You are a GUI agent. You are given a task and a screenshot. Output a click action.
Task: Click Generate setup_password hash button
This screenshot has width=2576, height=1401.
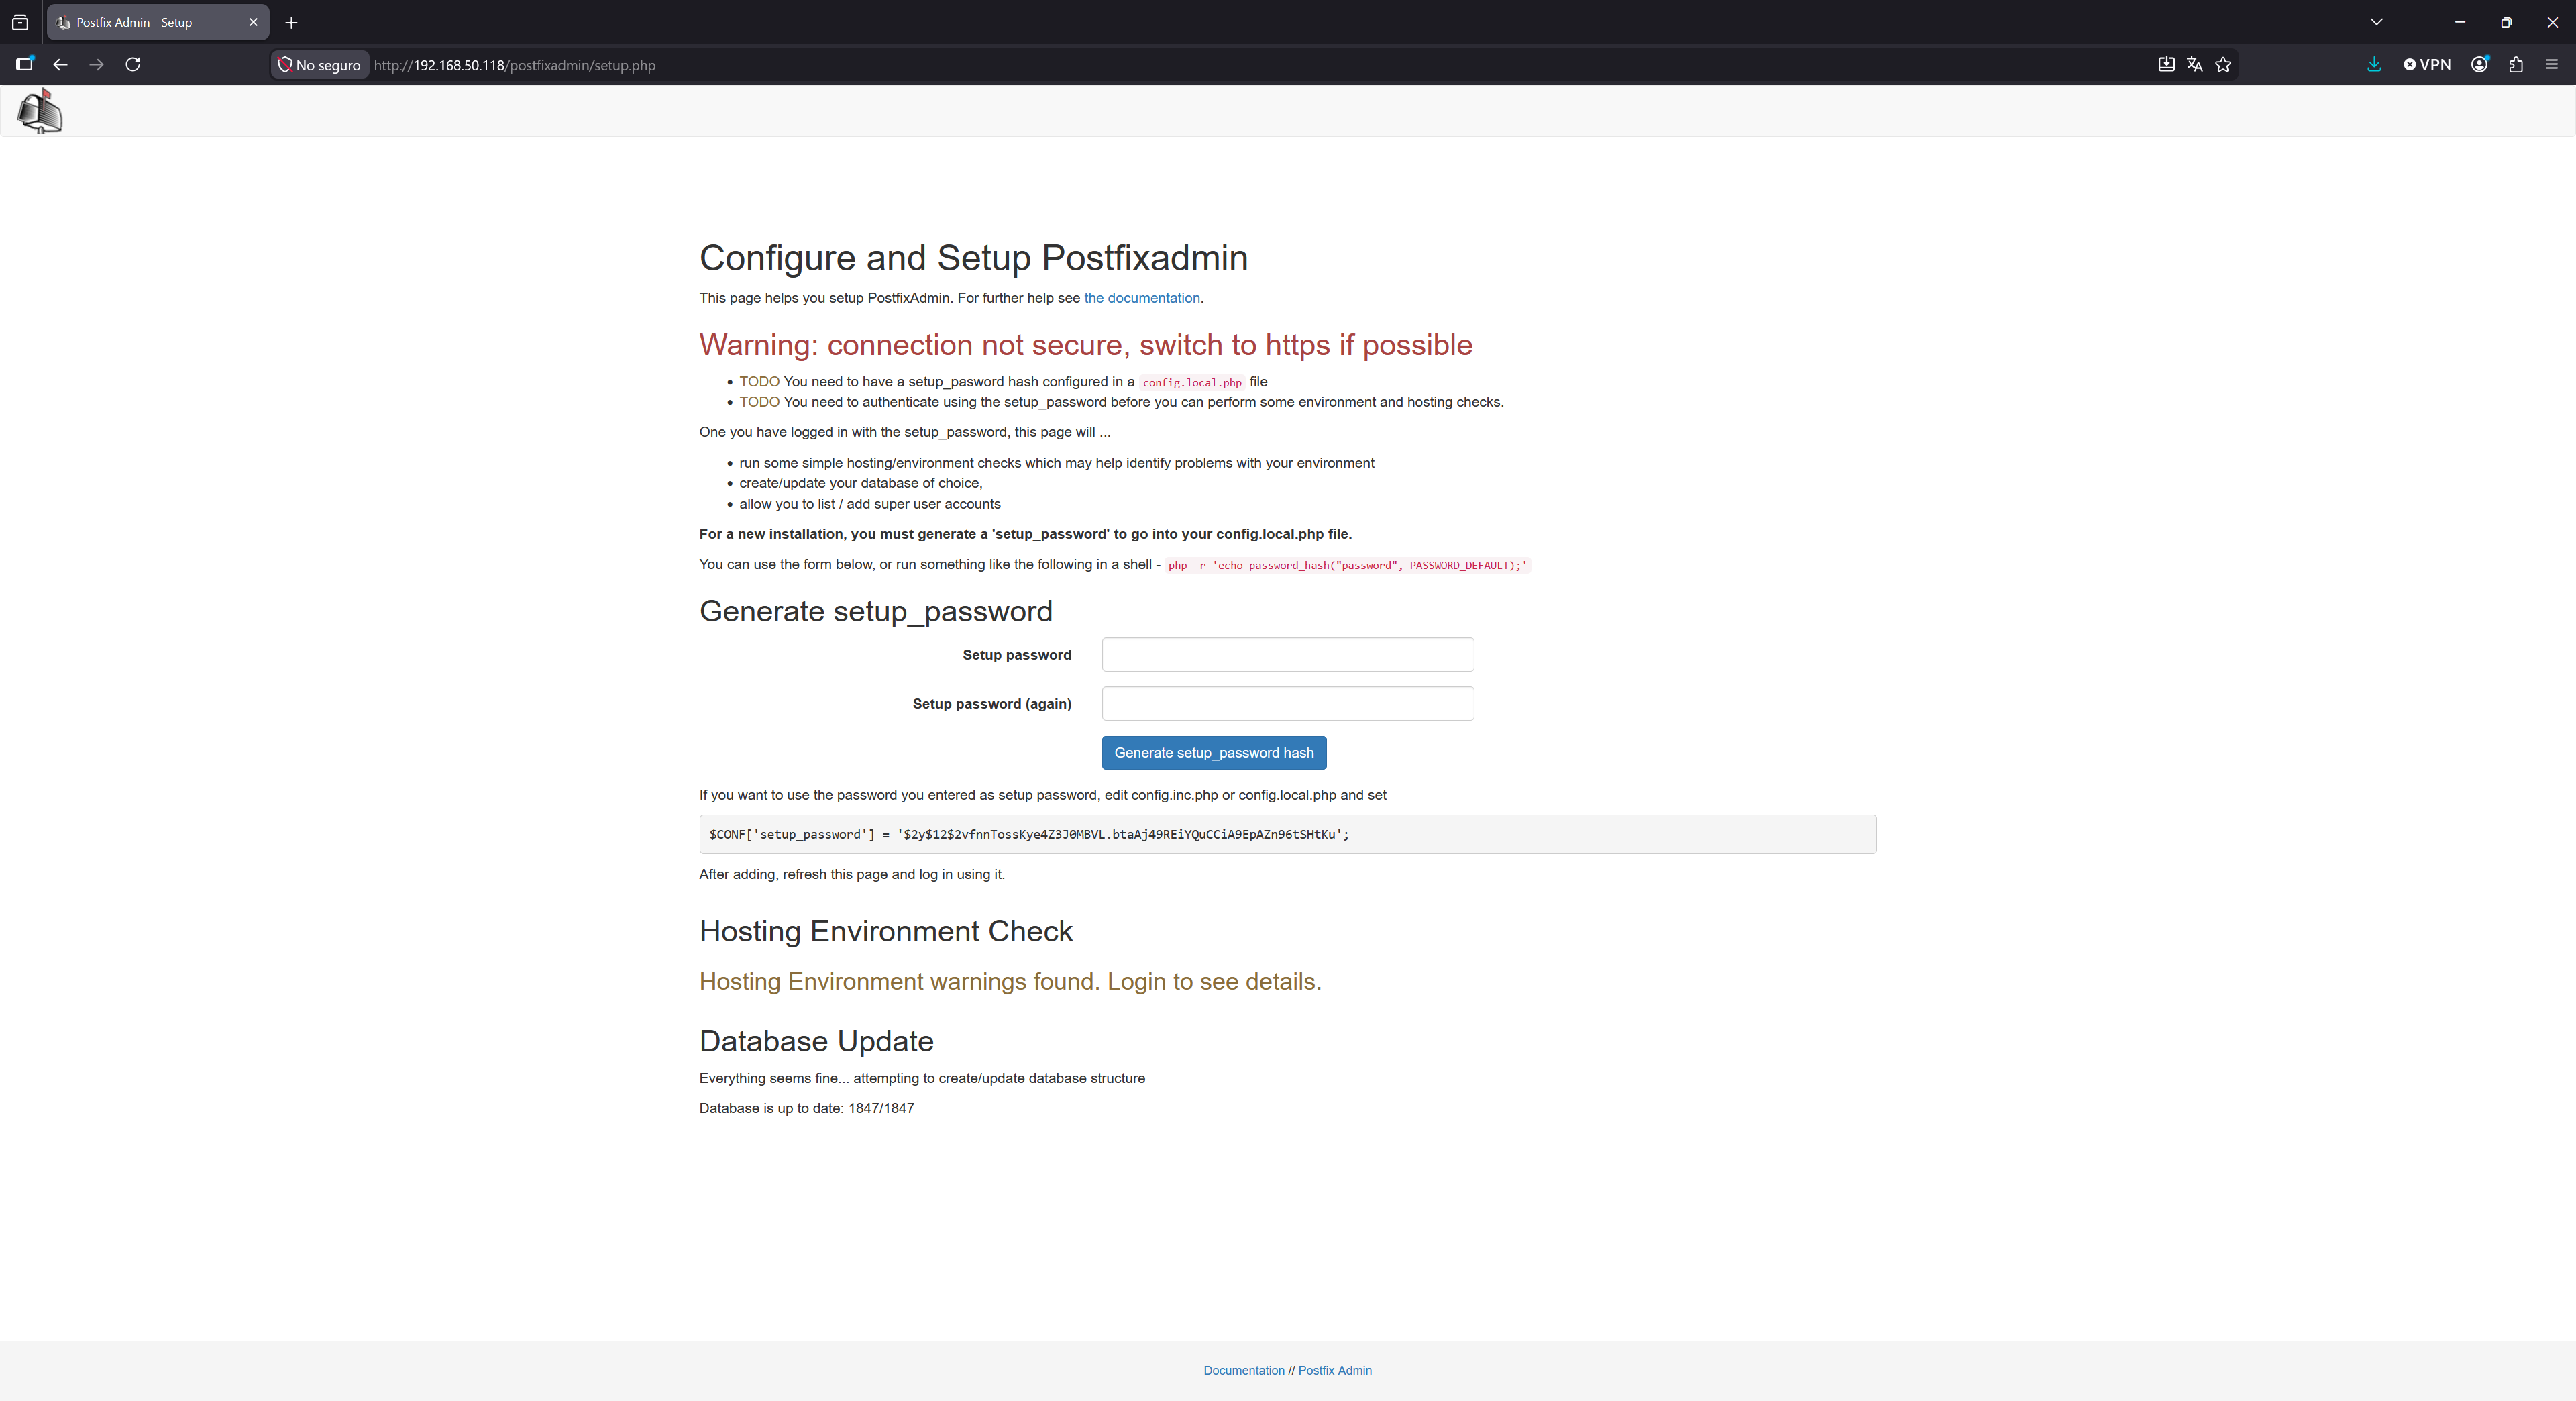click(1214, 753)
